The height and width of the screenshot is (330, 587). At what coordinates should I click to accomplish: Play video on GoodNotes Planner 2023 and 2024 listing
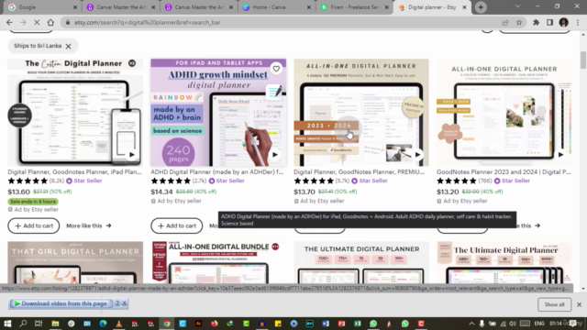pyautogui.click(x=560, y=155)
